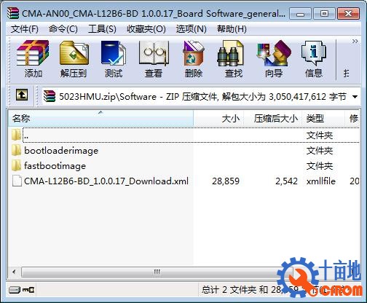
Task: Click the horizontal scrollbar thumb
Action: click(x=157, y=272)
